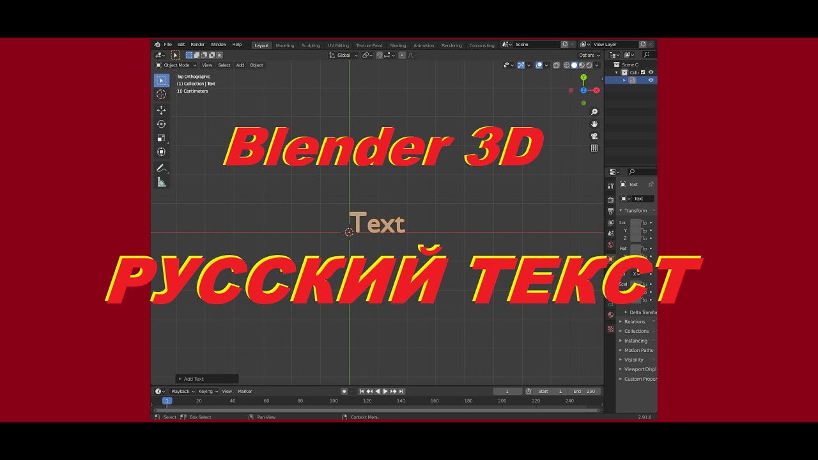Open the timeline Keying dropdown
The height and width of the screenshot is (460, 818).
point(208,392)
